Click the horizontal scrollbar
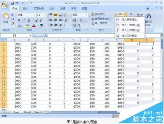This screenshot has width=164, height=124. pyautogui.click(x=108, y=112)
